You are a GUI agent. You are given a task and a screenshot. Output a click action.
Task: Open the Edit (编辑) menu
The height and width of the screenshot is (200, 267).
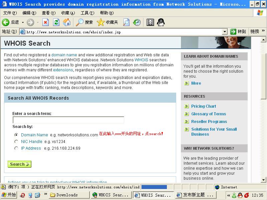coord(29,13)
